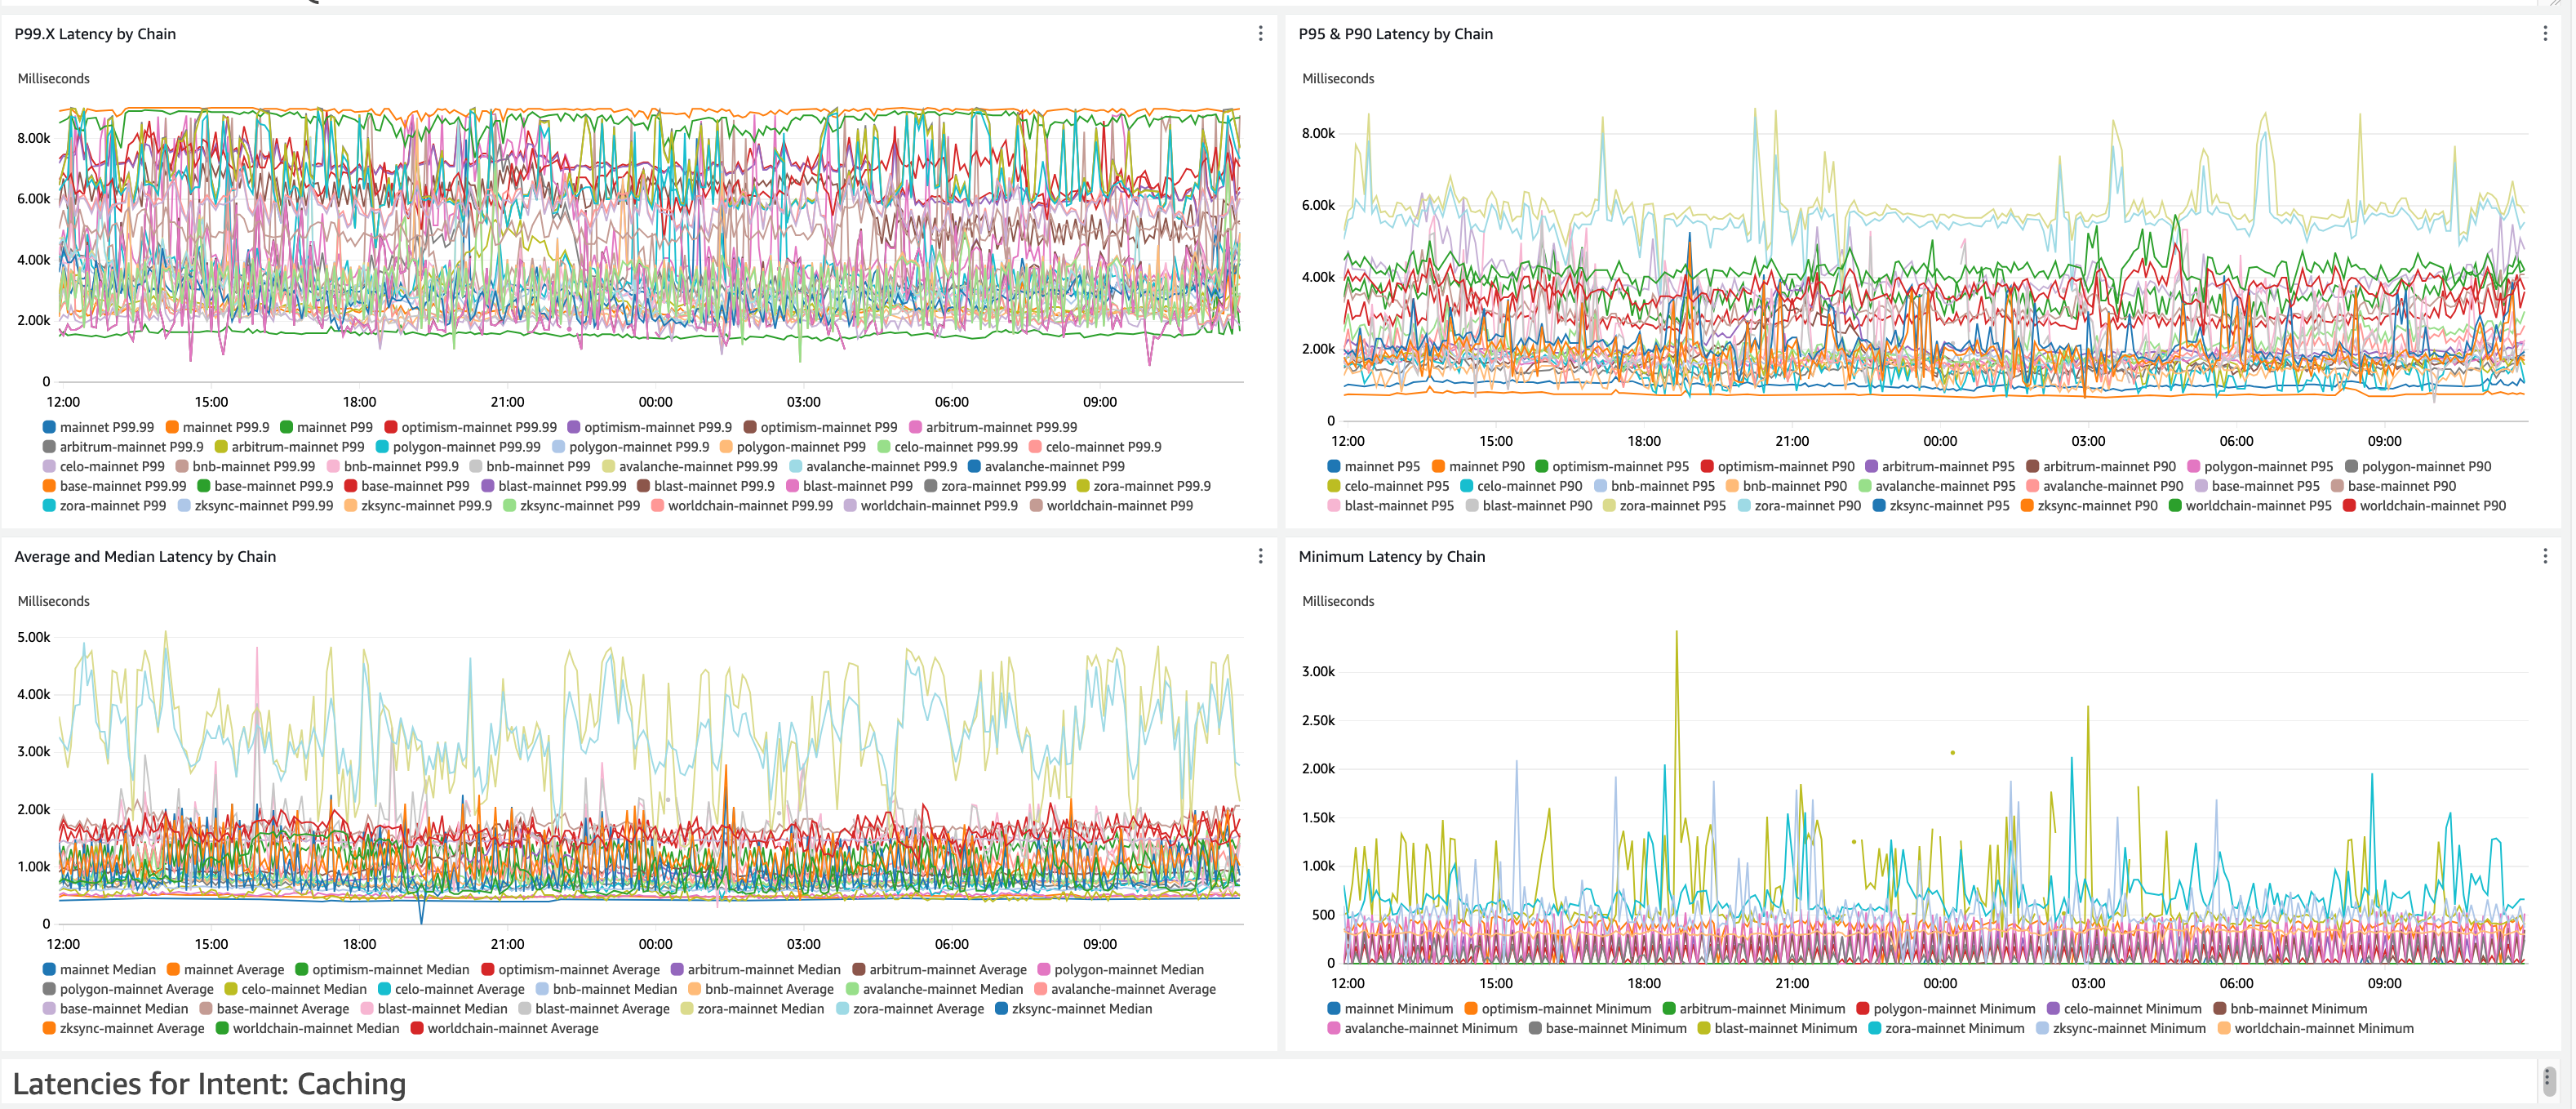Viewport: 2576px width, 1109px height.
Task: Toggle polygon-mainnet P99.99 legend series
Action: coord(458,448)
